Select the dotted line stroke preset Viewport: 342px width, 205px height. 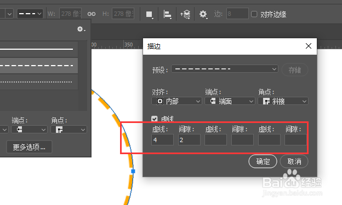tap(39, 82)
